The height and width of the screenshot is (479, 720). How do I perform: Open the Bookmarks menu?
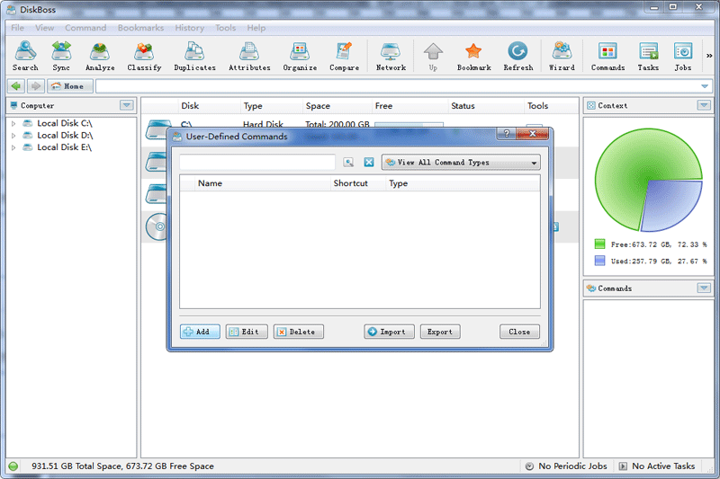tap(140, 28)
